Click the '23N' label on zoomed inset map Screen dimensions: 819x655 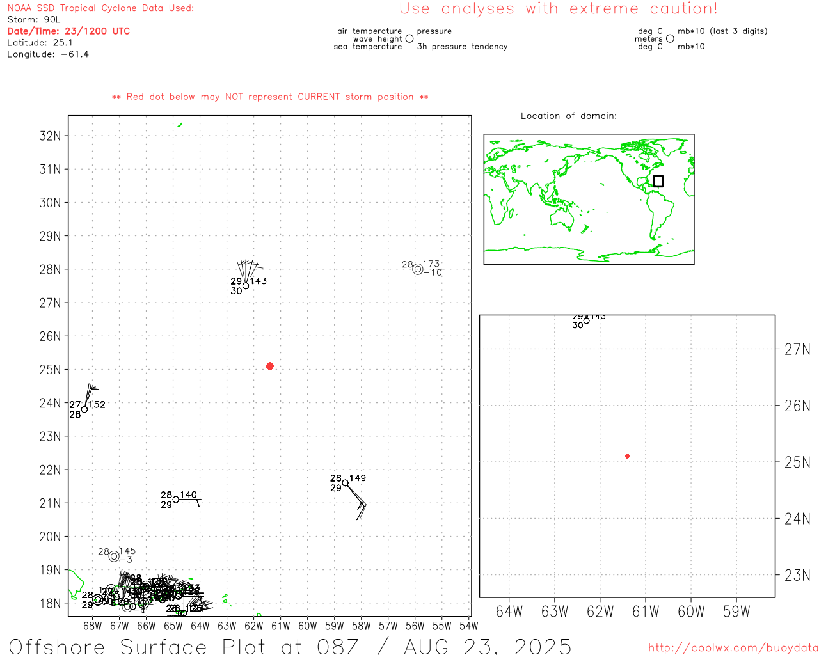click(x=797, y=575)
